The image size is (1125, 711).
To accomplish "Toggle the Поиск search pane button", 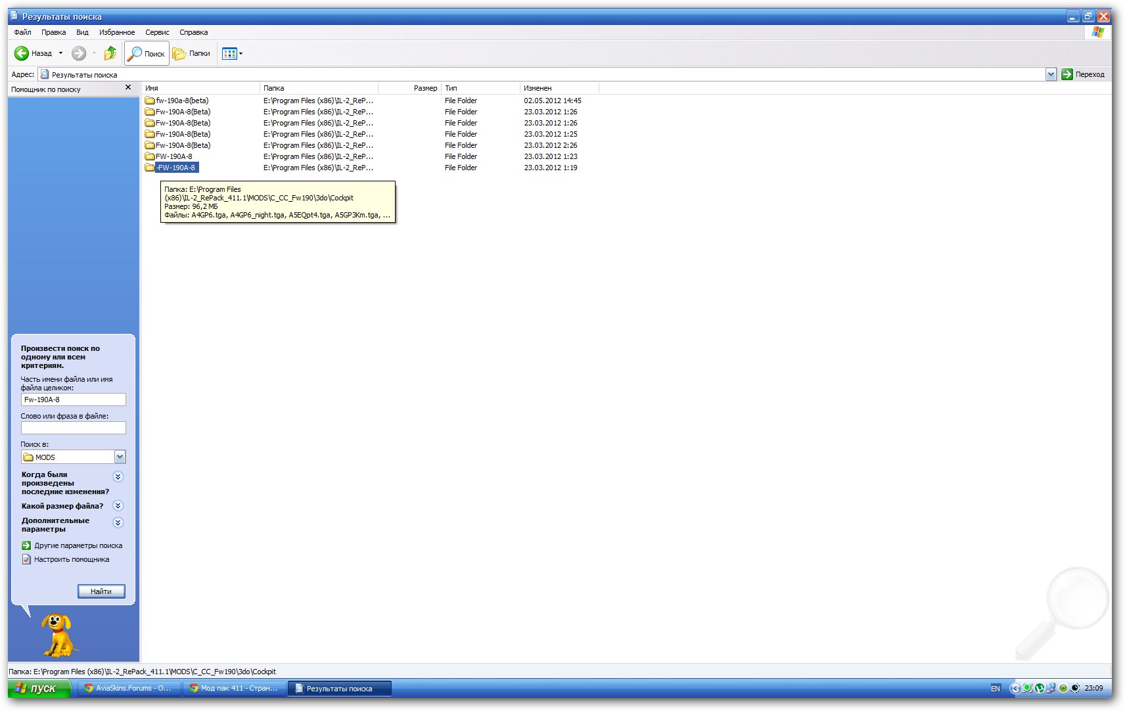I will pos(147,53).
